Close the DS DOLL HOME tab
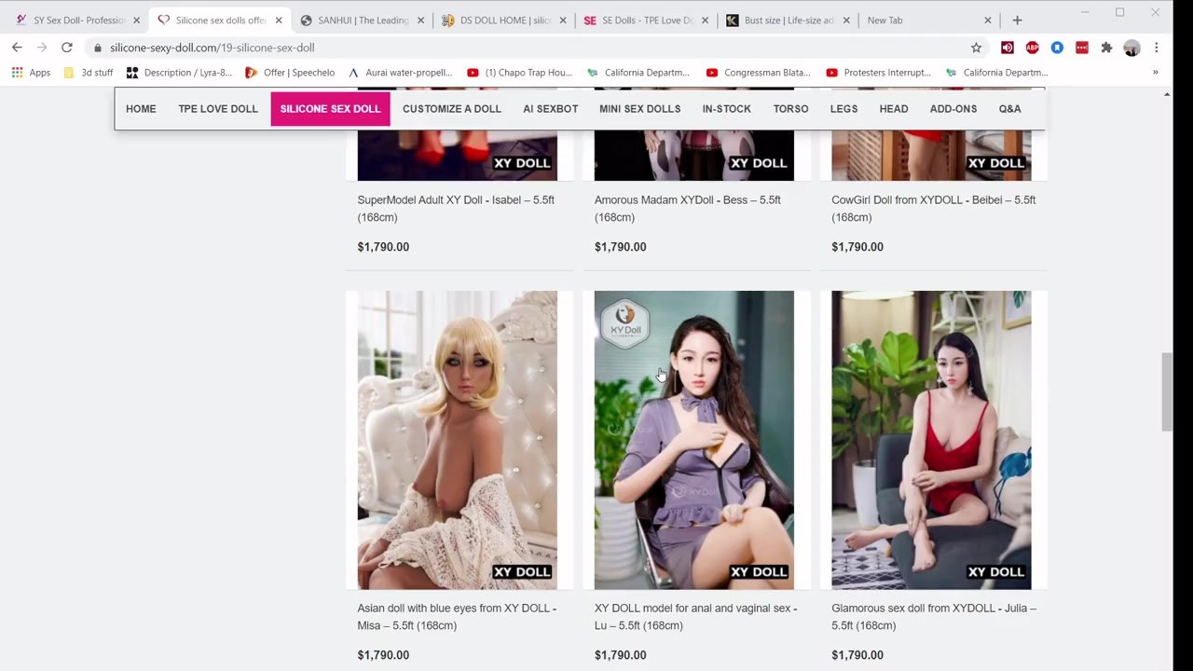1193x671 pixels. 562,20
